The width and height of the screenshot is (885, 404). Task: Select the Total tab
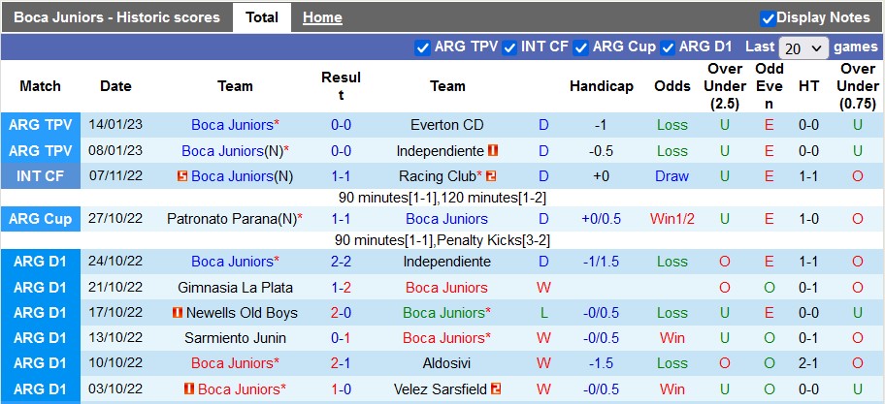pyautogui.click(x=262, y=17)
